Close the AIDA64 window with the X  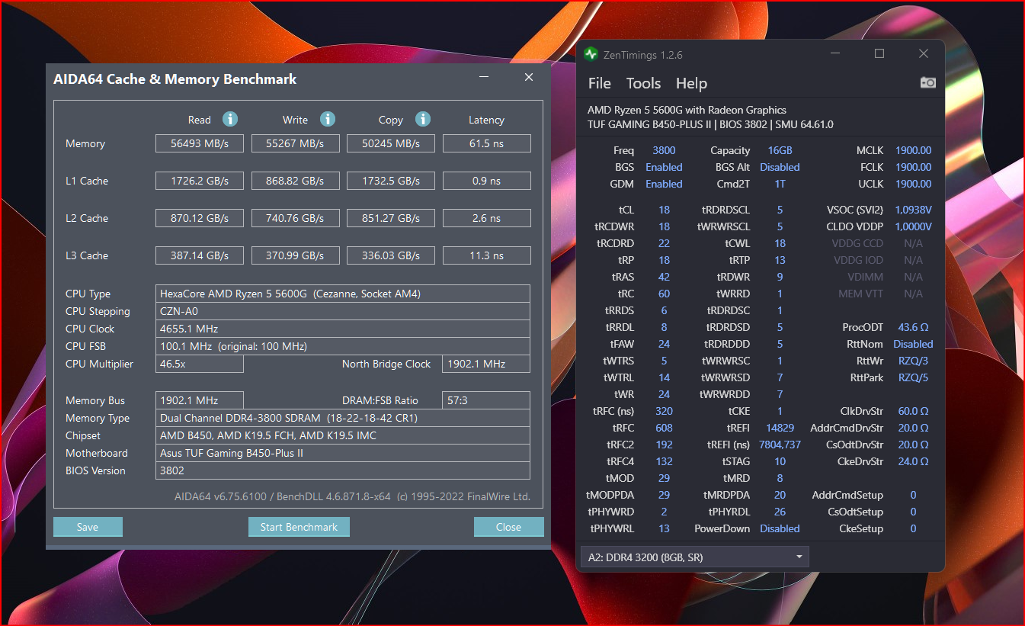pyautogui.click(x=529, y=78)
